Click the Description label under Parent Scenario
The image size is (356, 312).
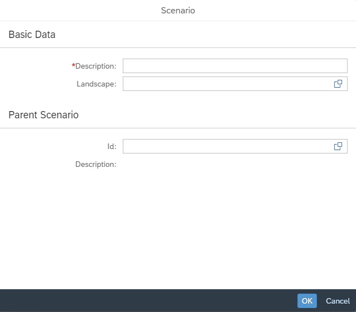[95, 164]
